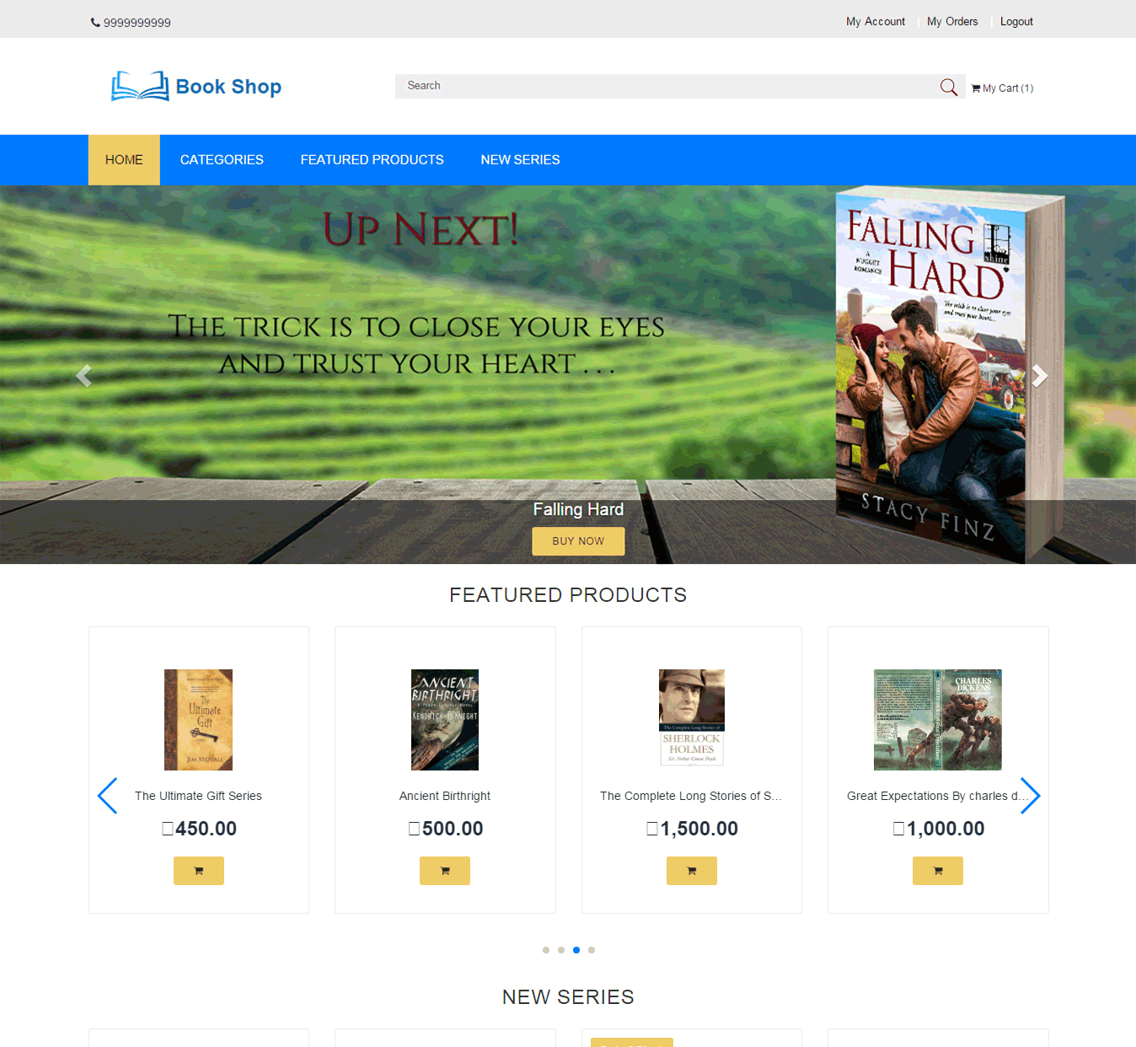The height and width of the screenshot is (1047, 1136).
Task: Open the CATEGORIES menu
Action: point(222,160)
